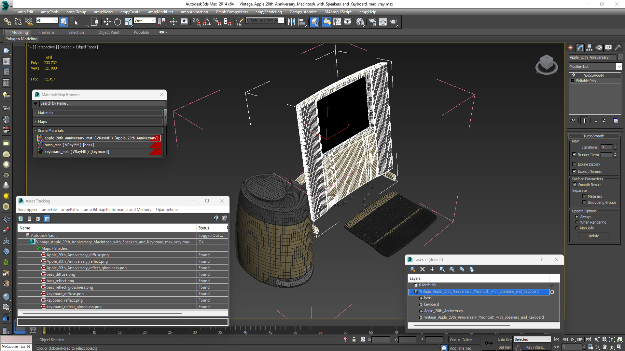The width and height of the screenshot is (625, 351).
Task: Click Go to End playback button
Action: tap(588, 339)
